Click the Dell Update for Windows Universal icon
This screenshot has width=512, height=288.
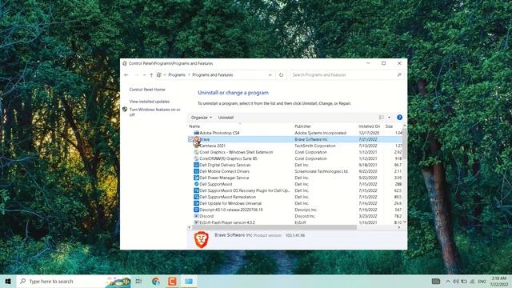point(196,203)
